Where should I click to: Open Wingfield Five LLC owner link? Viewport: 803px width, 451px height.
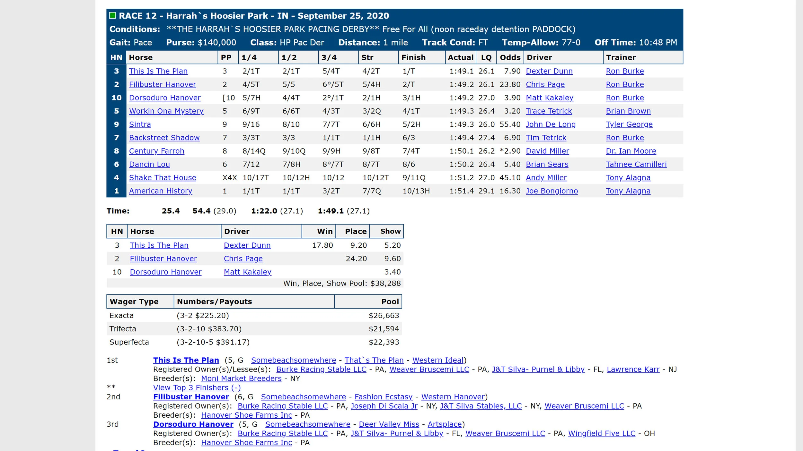[602, 433]
